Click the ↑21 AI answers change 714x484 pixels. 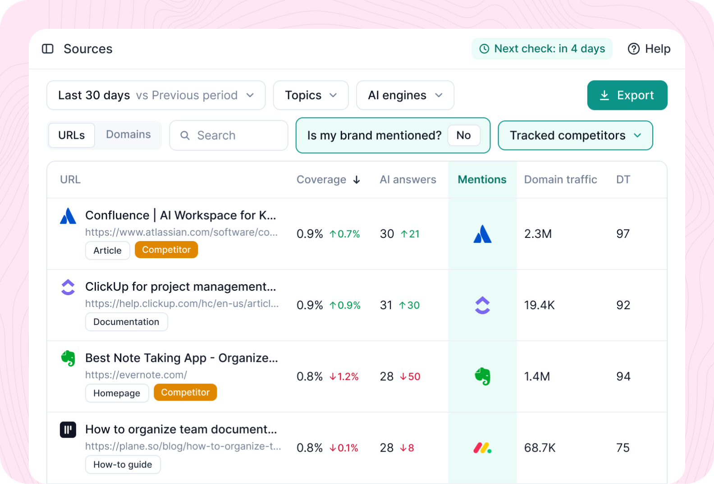point(410,234)
